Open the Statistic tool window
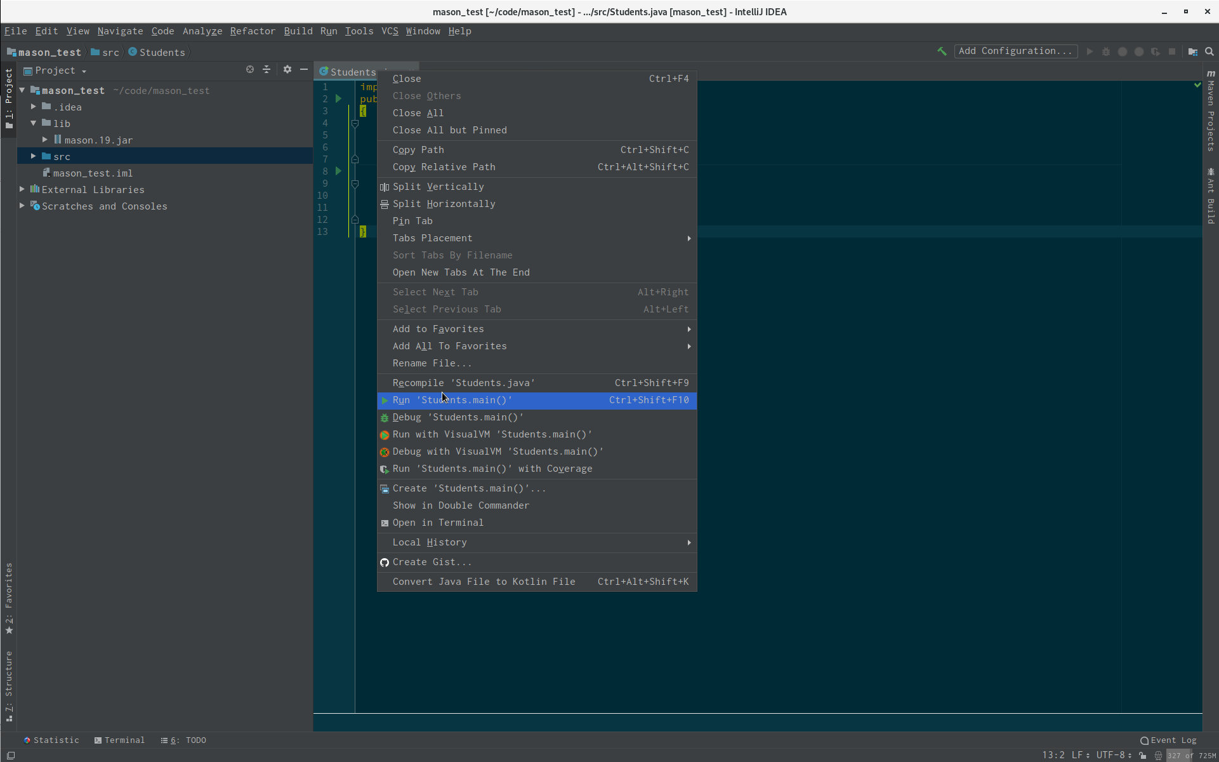1219x762 pixels. point(51,740)
